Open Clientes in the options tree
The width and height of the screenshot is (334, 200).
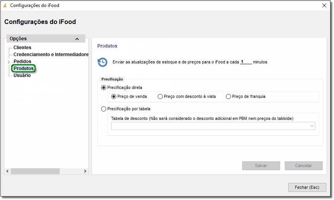coord(22,48)
